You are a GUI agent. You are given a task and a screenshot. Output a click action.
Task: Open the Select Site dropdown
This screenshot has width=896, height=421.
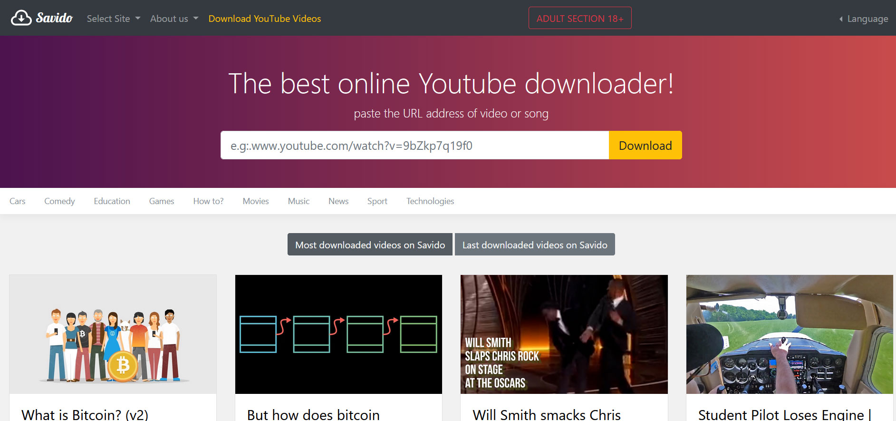[x=113, y=19]
